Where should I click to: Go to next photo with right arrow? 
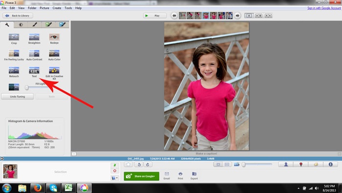click(x=237, y=16)
